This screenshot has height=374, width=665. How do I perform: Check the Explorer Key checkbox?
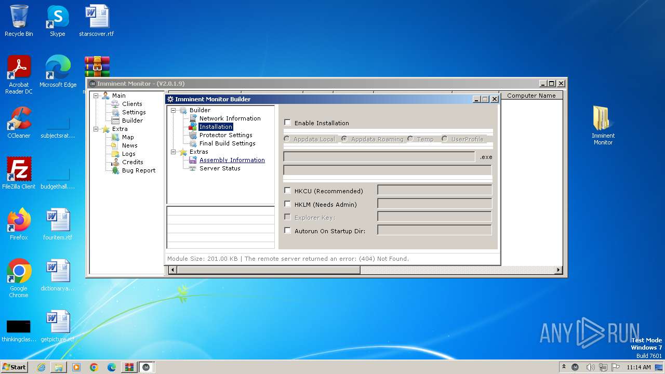click(x=287, y=217)
